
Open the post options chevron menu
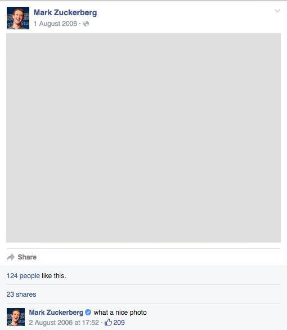pos(277,11)
